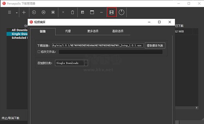
Task: Open the progress window icon
Action: [x=92, y=12]
